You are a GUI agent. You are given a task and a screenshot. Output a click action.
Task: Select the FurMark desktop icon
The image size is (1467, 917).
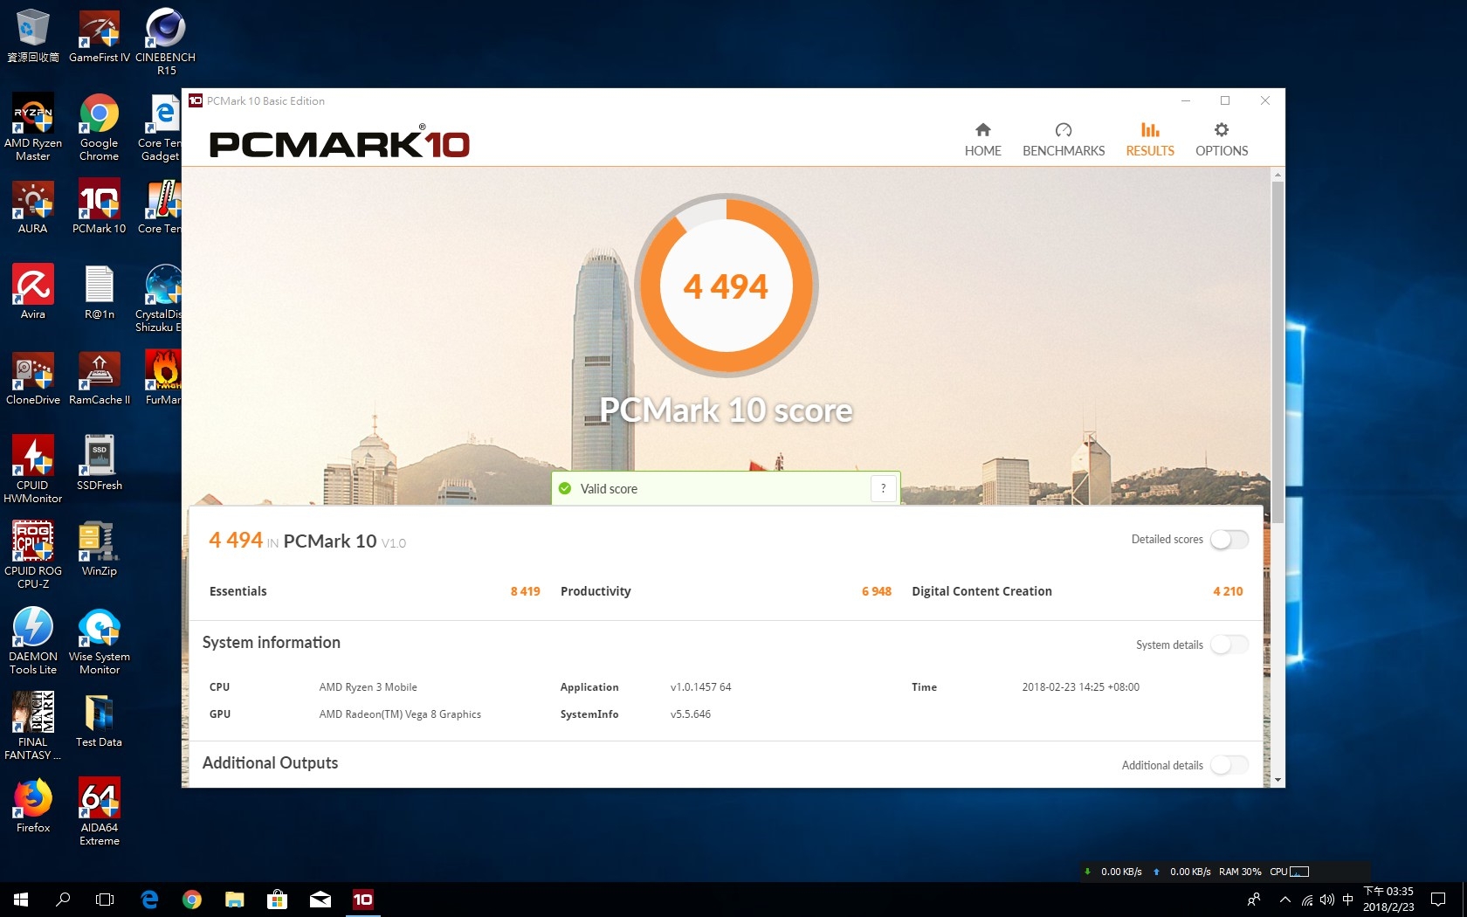click(x=164, y=377)
